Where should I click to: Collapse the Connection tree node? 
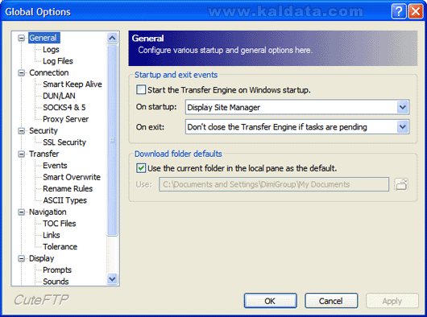(x=21, y=73)
